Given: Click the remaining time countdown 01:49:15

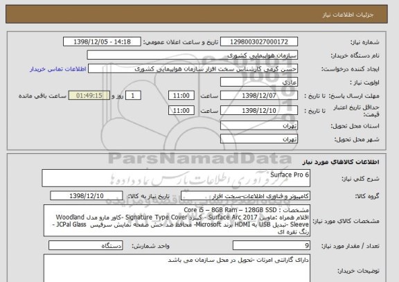Looking at the screenshot, I should click(89, 96).
